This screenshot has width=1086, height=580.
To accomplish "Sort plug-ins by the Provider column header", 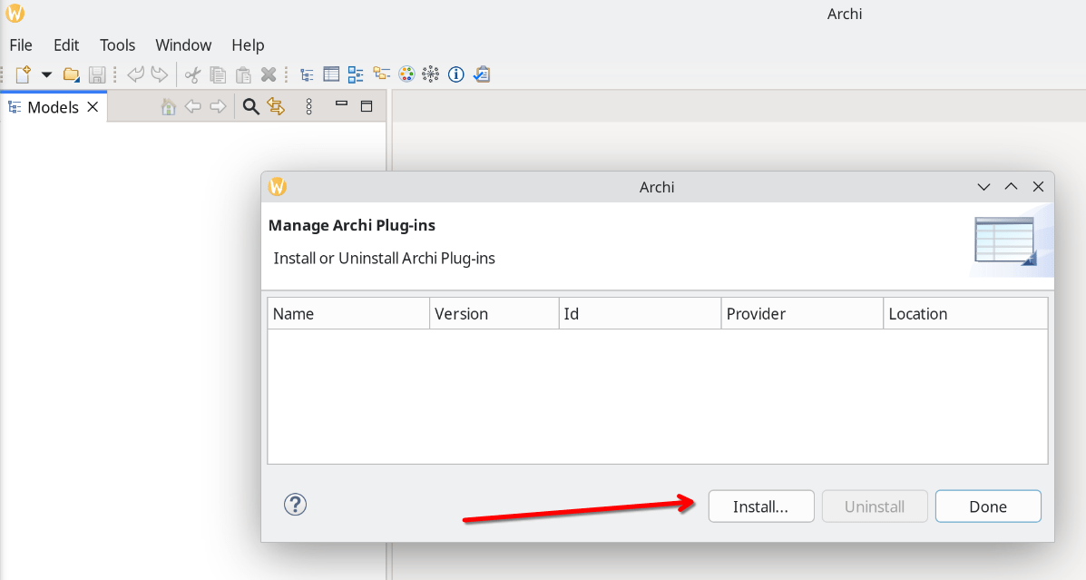I will (802, 314).
